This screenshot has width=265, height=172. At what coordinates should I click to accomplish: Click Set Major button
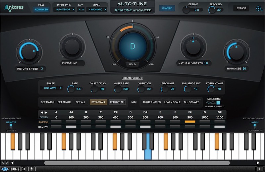point(48,102)
